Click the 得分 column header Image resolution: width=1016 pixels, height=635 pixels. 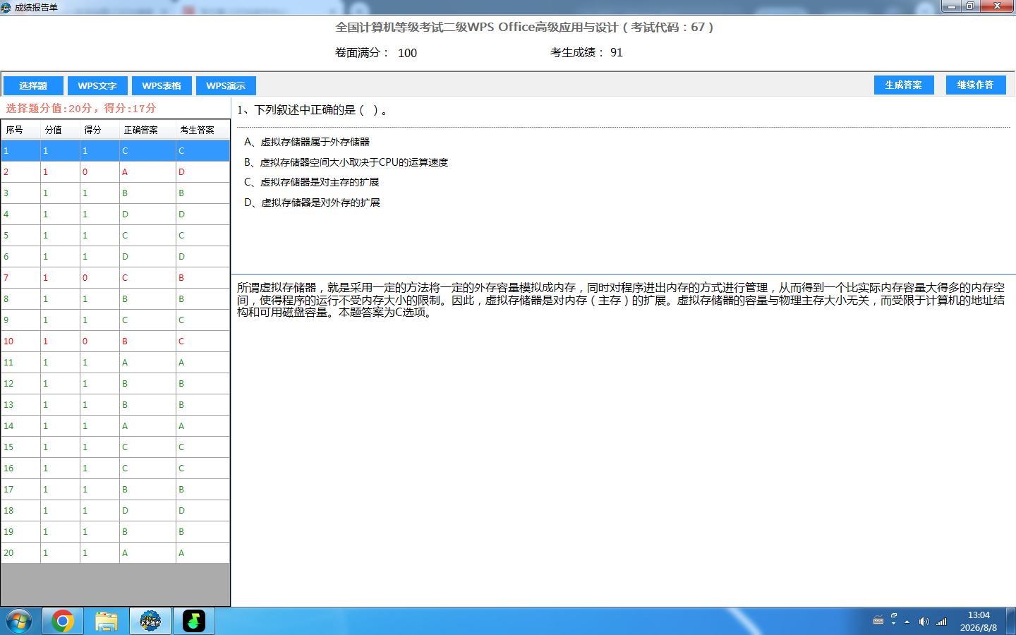99,130
